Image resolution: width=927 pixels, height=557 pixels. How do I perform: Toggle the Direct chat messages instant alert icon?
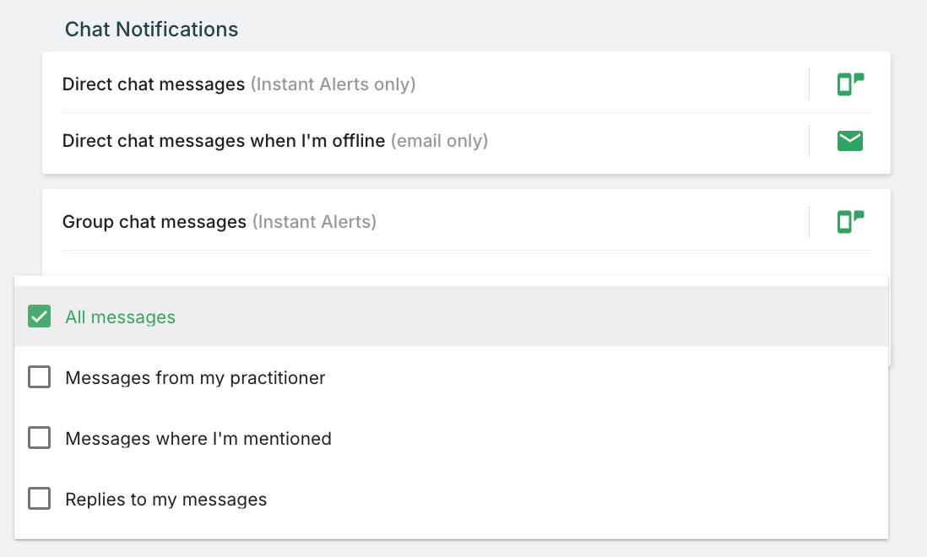850,84
